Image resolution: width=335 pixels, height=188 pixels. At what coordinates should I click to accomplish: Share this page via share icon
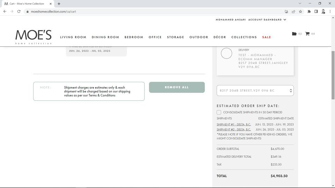(293, 11)
